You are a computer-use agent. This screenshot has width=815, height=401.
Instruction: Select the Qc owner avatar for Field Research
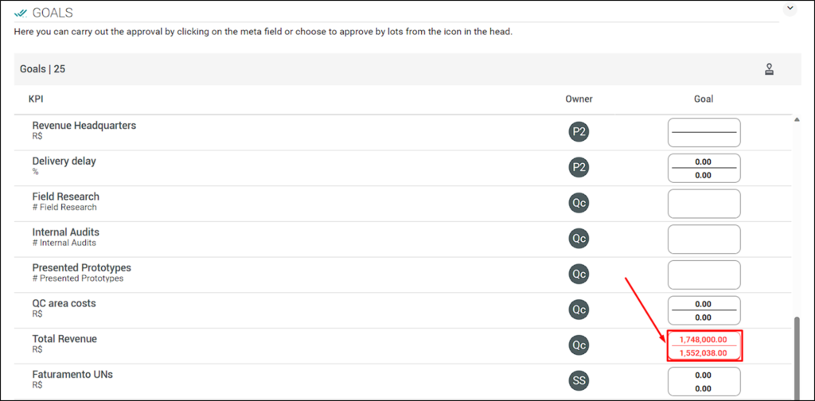[x=579, y=203]
